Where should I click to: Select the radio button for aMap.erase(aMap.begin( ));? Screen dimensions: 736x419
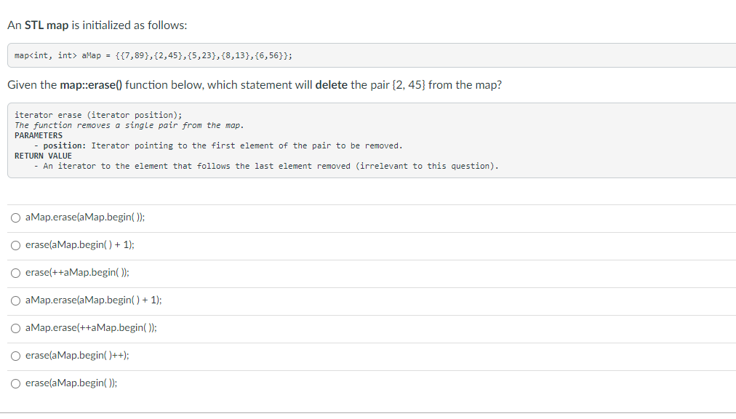tap(15, 217)
